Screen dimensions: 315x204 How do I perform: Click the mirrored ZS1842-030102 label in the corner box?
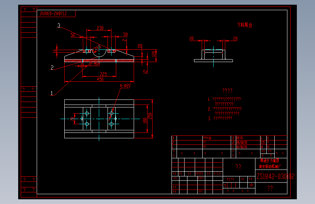coord(53,13)
